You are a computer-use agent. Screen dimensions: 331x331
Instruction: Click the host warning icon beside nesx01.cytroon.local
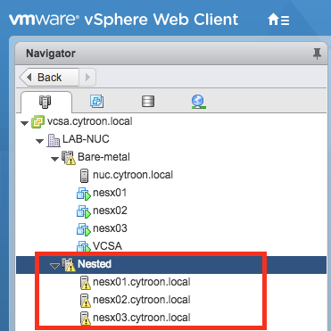click(86, 283)
